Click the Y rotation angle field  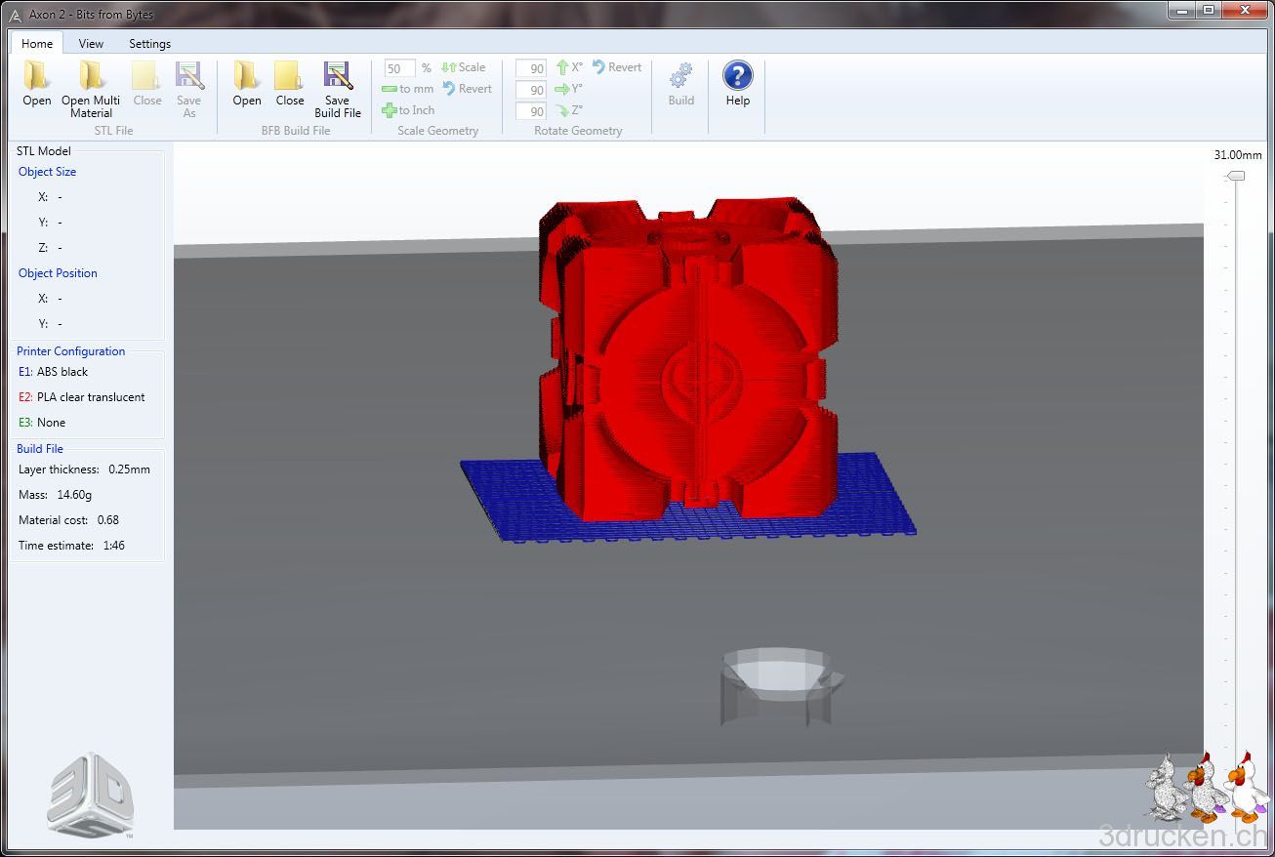(x=531, y=90)
